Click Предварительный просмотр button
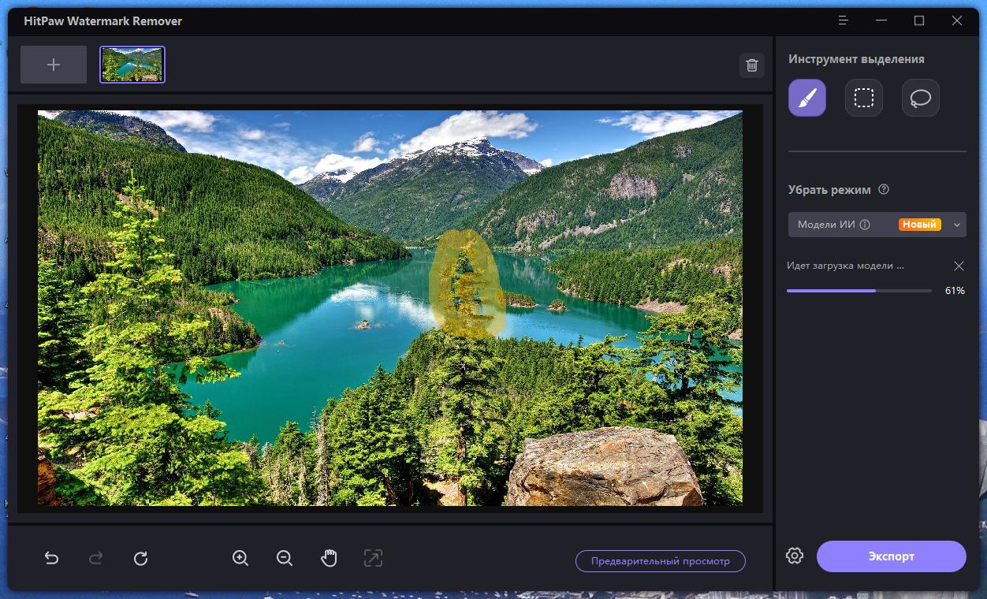Screen dimensions: 987x599 (660, 561)
